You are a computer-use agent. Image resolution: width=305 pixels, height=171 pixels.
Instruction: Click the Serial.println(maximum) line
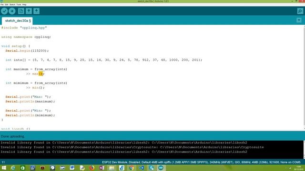(30, 101)
